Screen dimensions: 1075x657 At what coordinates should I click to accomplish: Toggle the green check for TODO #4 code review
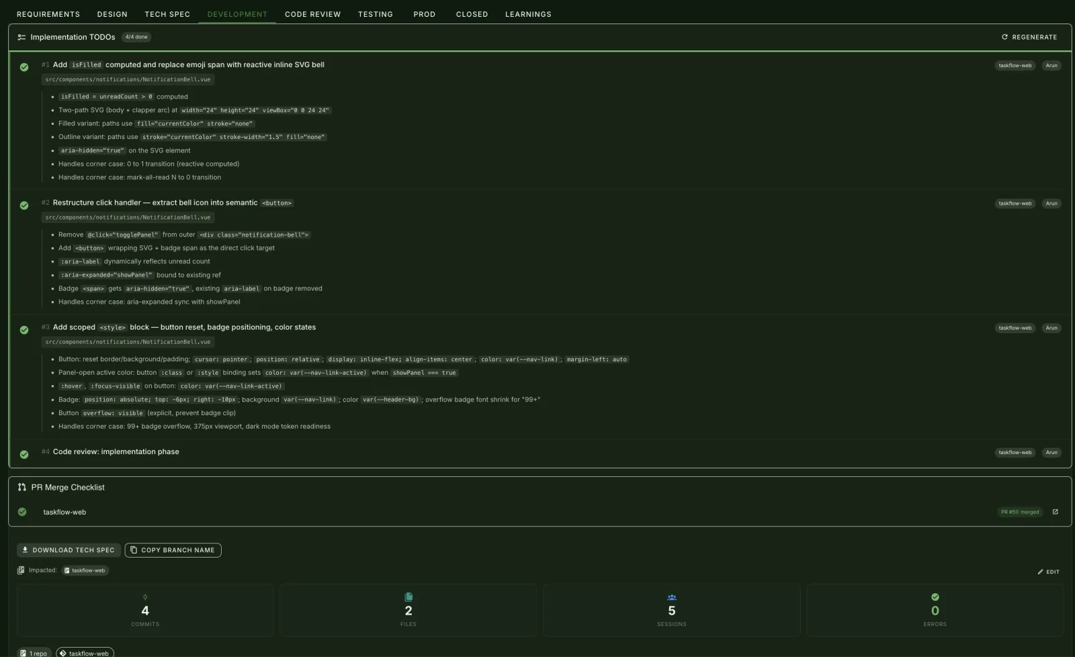point(24,454)
